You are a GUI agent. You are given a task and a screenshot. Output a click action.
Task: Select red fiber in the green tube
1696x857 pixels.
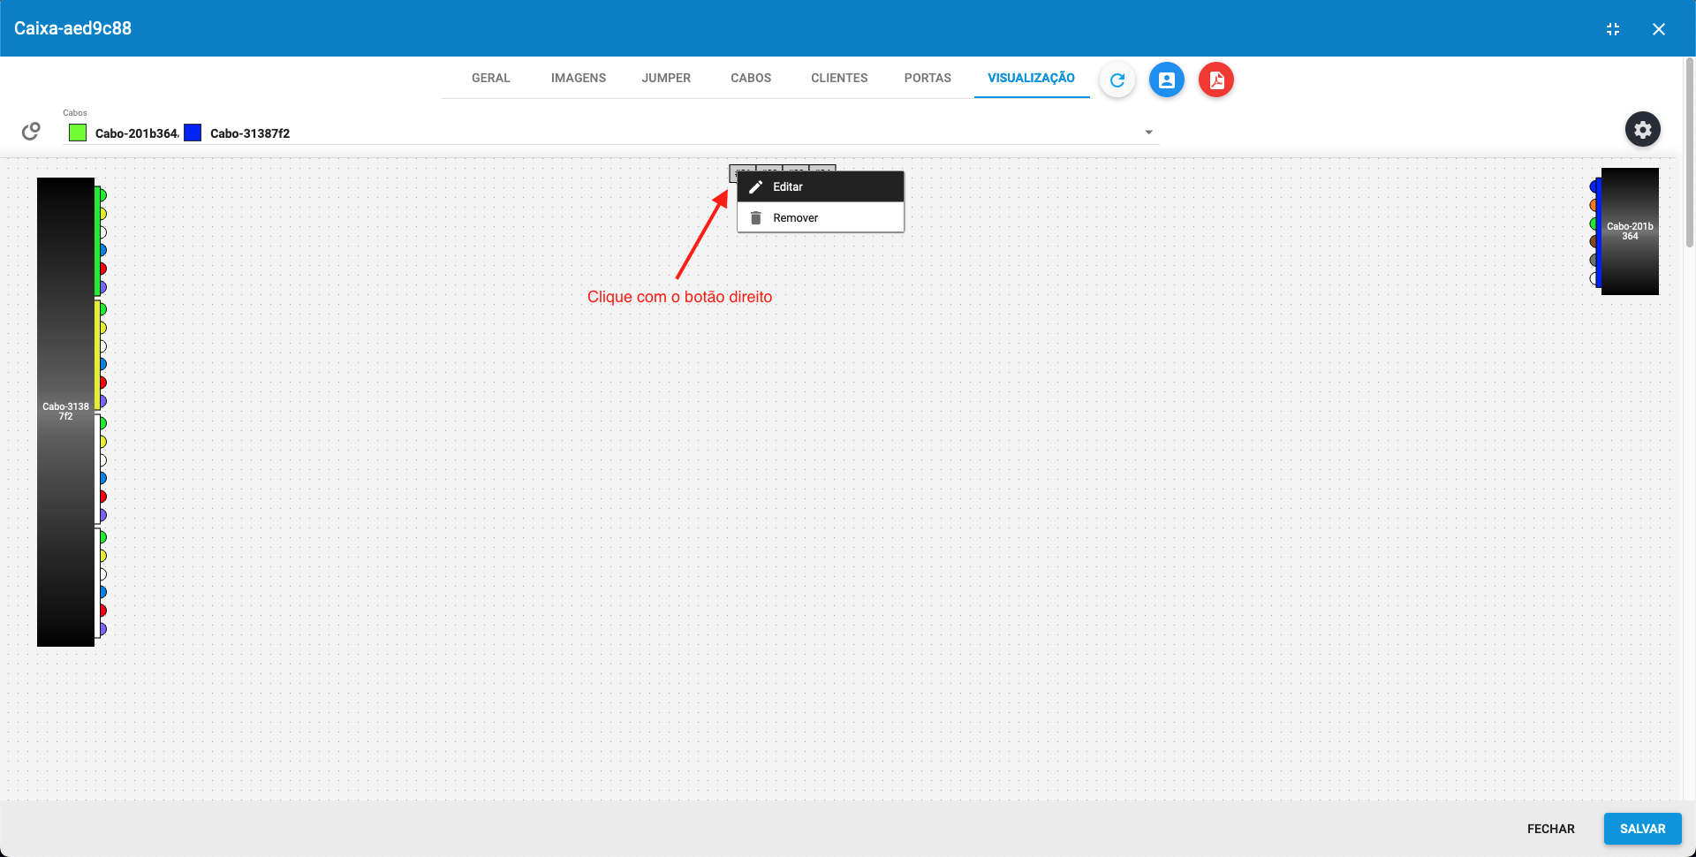coord(102,269)
